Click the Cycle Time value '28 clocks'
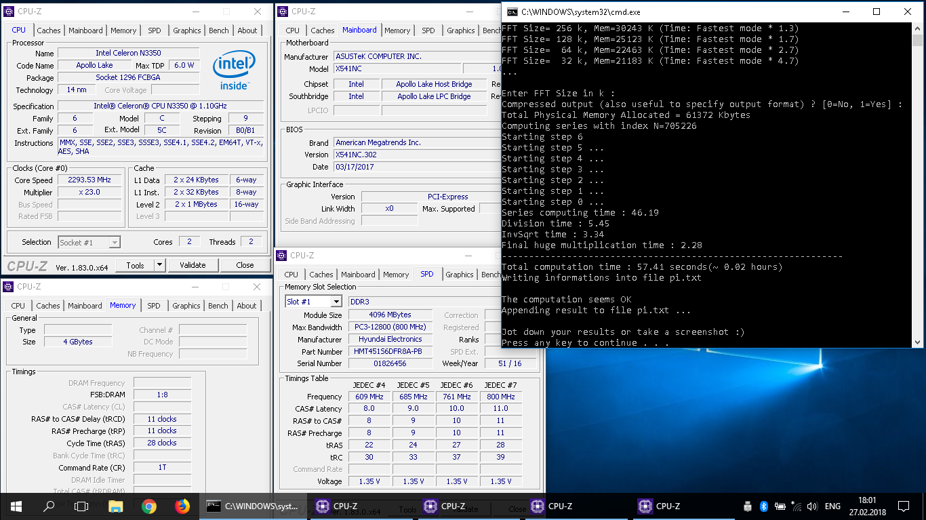926x520 pixels. click(x=162, y=443)
